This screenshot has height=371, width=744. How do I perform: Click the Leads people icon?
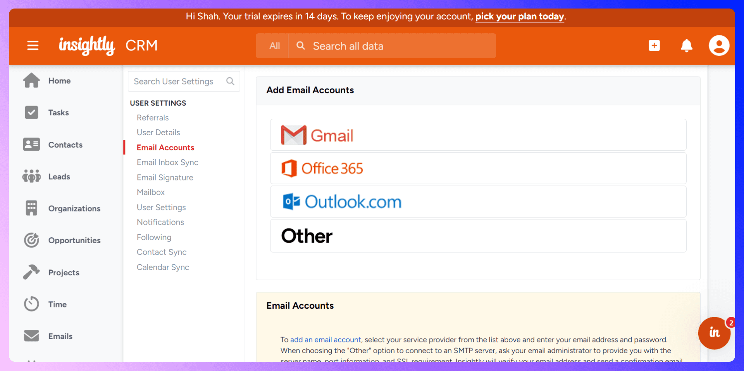31,176
